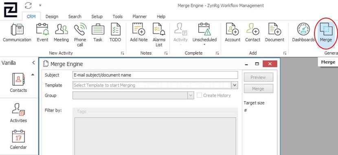Click the refresh icon in title bar

28,5
